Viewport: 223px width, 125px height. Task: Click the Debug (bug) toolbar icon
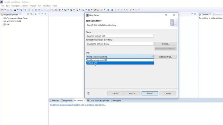[60, 10]
